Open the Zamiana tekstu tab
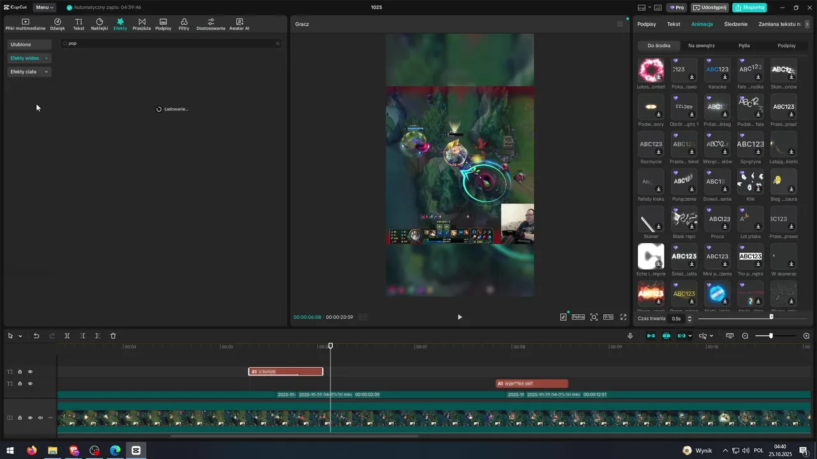 pos(780,24)
